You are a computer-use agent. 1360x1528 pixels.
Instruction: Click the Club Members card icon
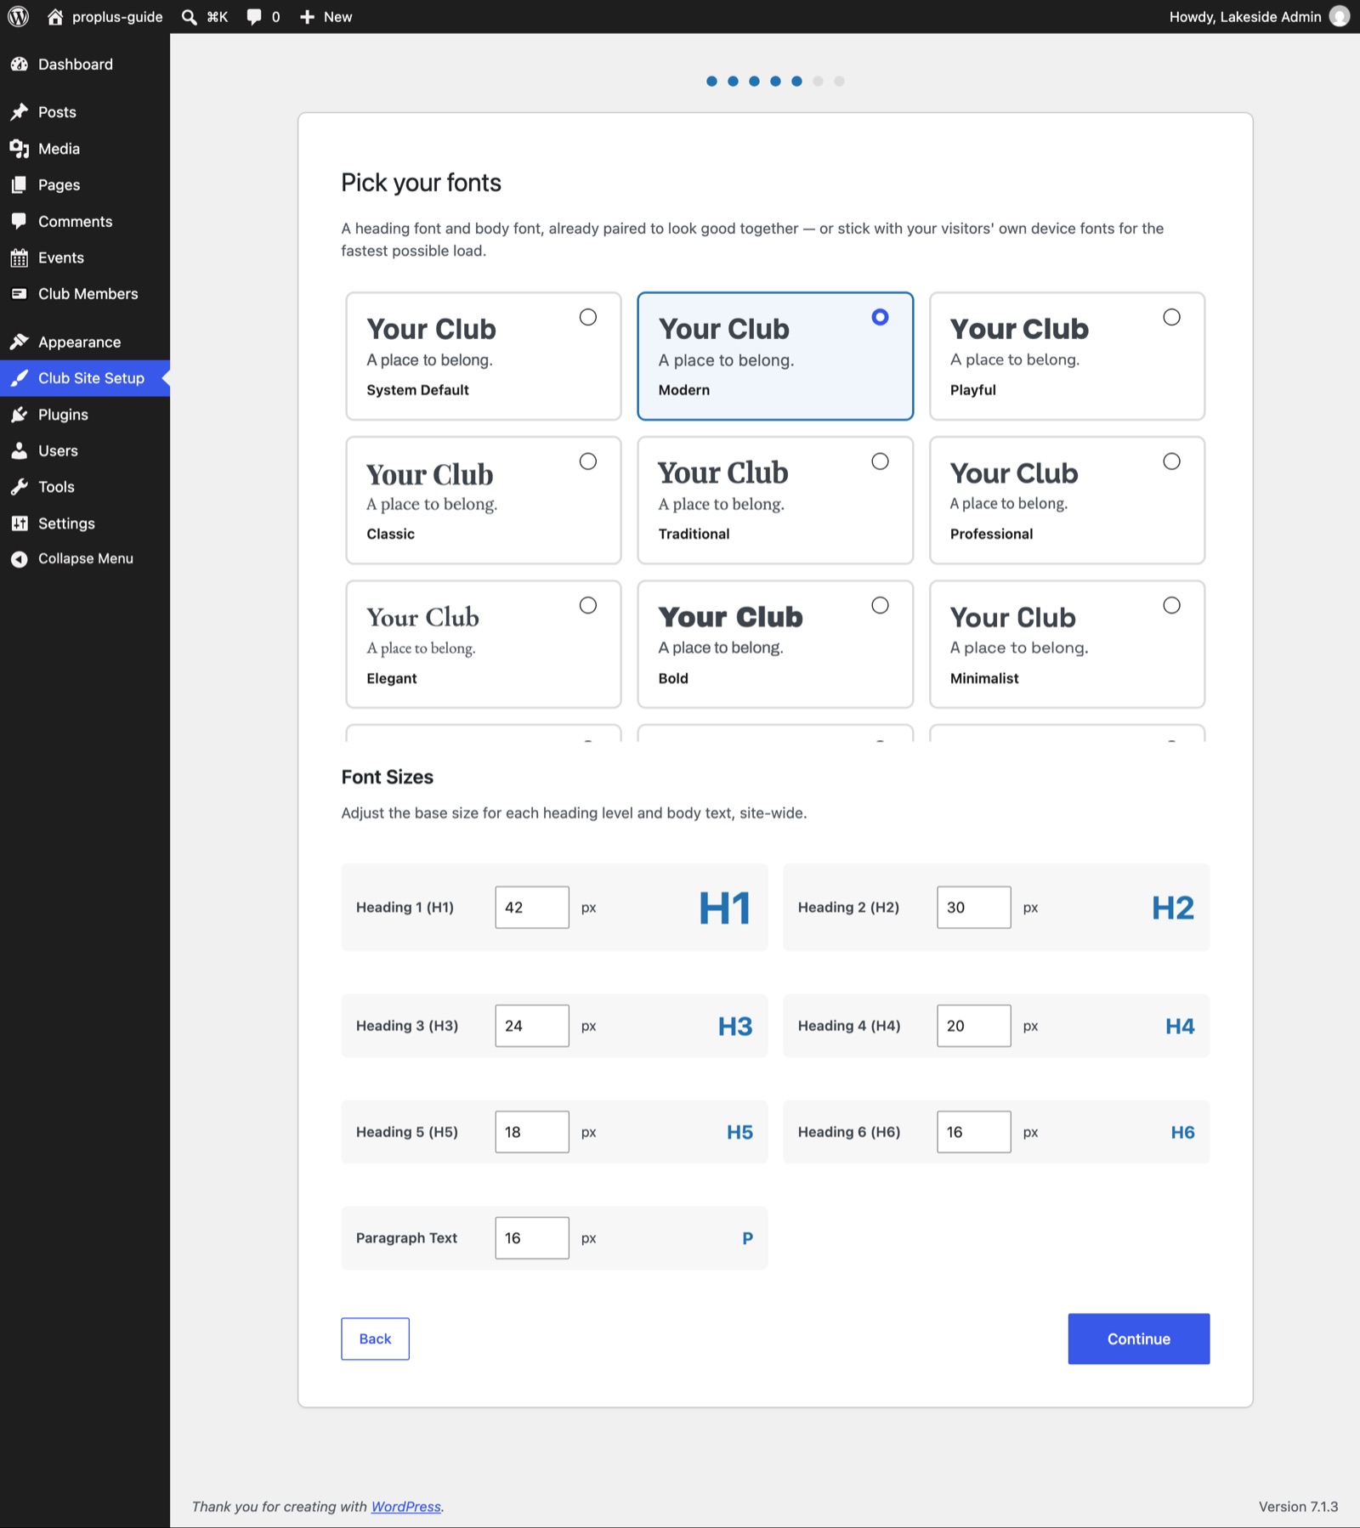click(19, 293)
